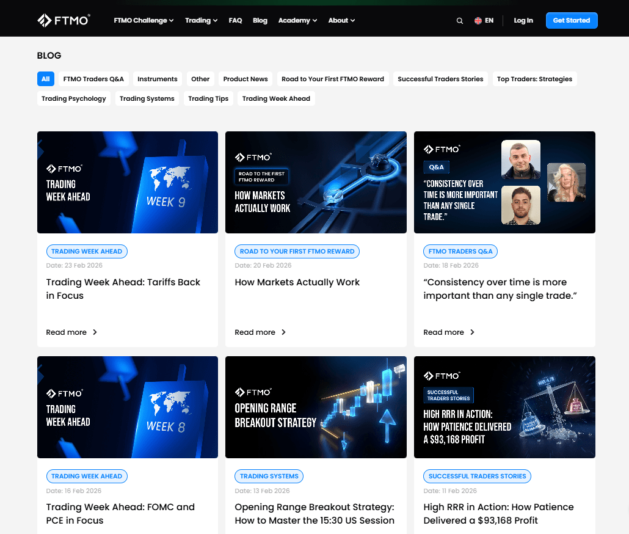Expand the About menu chevron

tap(352, 21)
